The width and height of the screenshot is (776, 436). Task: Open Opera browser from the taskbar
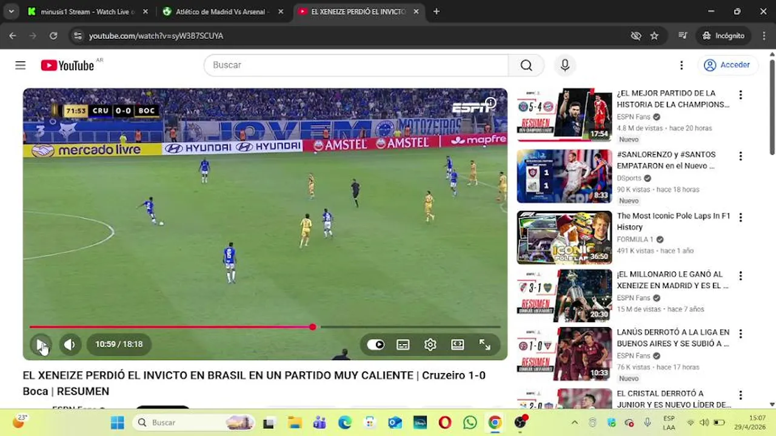coord(445,423)
